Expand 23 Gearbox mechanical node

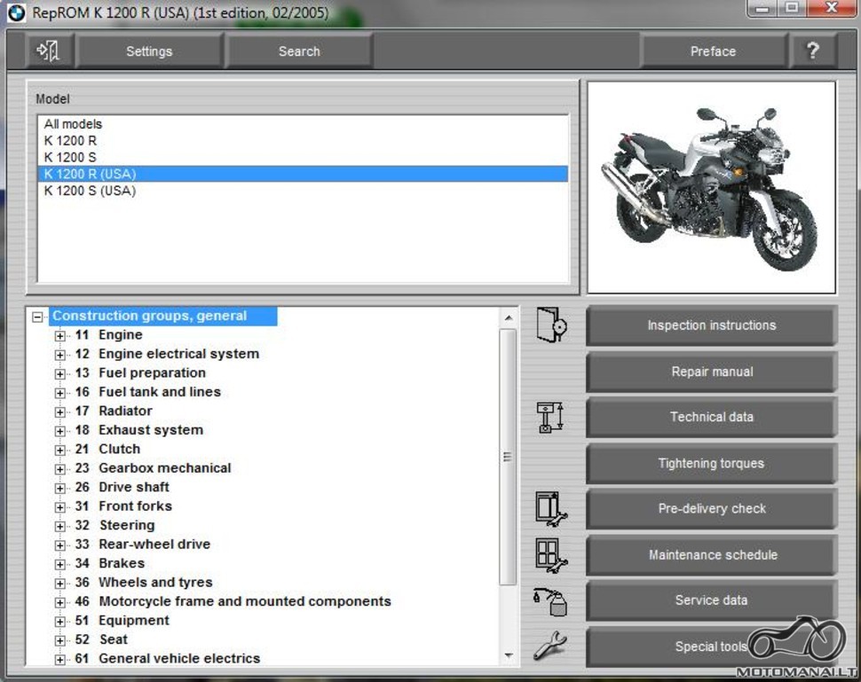[59, 469]
